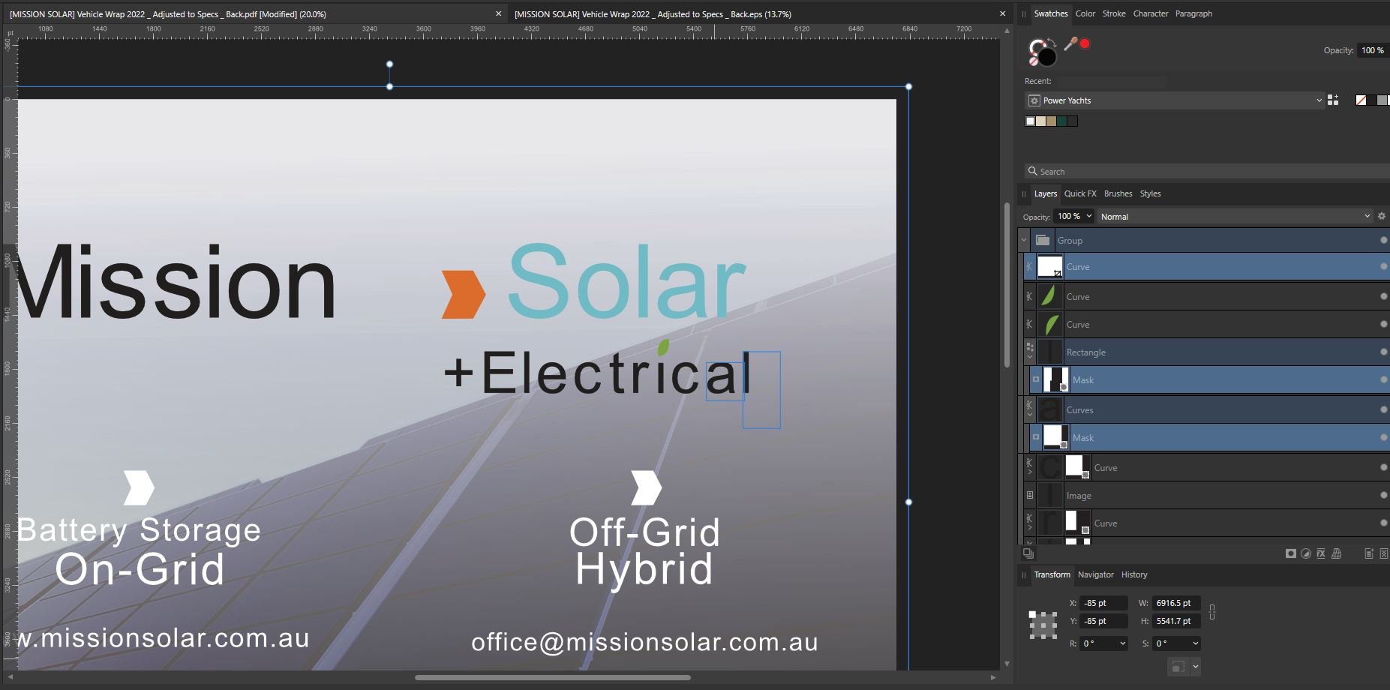Click the Add Layer icon

(1369, 553)
